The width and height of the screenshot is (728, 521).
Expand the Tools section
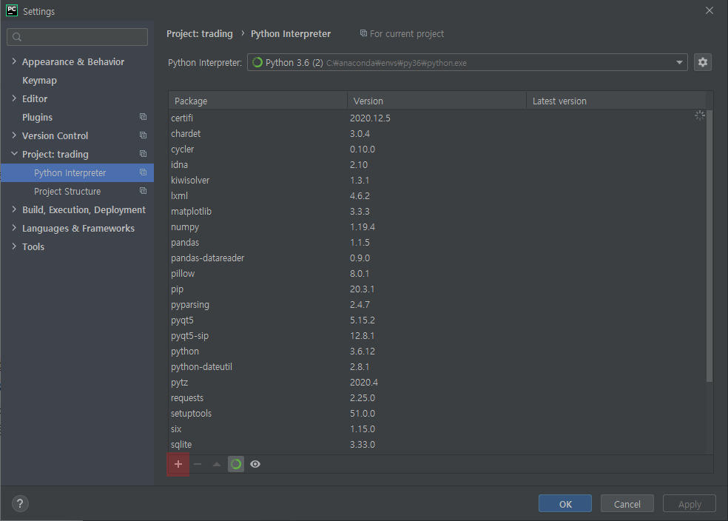(14, 246)
